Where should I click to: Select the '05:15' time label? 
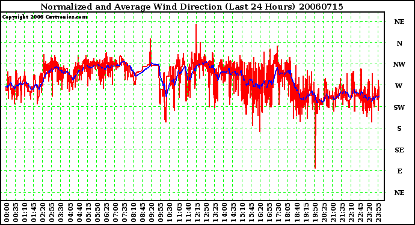click(x=88, y=212)
